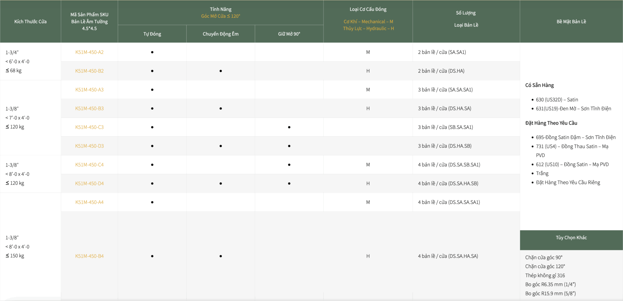
Task: Open the K51M-450-C3 hinge link
Action: point(89,127)
